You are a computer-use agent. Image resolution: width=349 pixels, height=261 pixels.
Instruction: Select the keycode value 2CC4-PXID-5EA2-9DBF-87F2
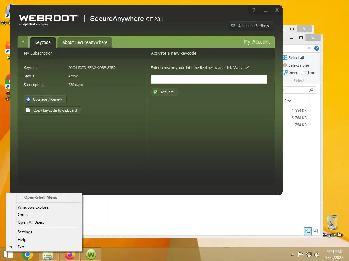[92, 68]
